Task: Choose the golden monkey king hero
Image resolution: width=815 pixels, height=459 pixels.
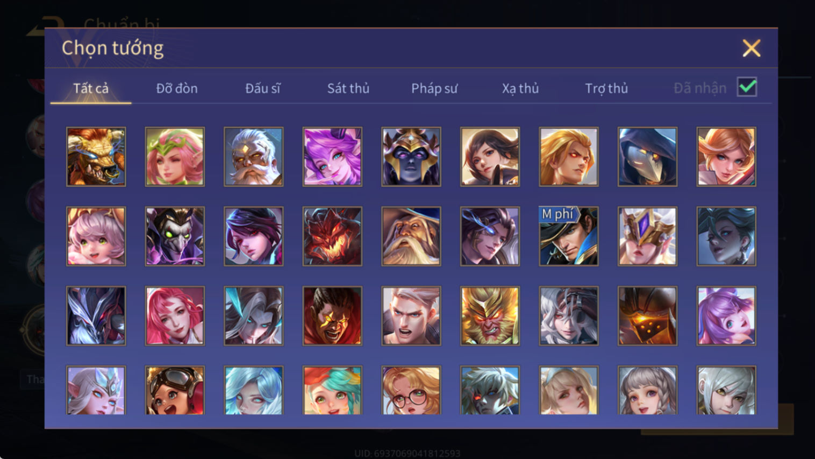Action: click(490, 316)
